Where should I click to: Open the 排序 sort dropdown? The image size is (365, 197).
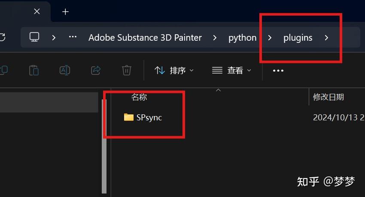(x=174, y=70)
